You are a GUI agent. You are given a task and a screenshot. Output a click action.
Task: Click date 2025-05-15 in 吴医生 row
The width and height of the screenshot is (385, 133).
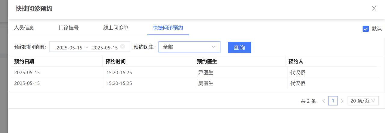(27, 83)
